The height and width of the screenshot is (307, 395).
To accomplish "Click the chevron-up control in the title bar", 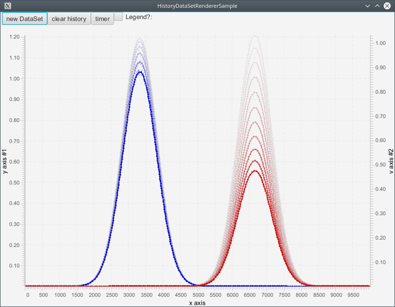I will [x=377, y=6].
